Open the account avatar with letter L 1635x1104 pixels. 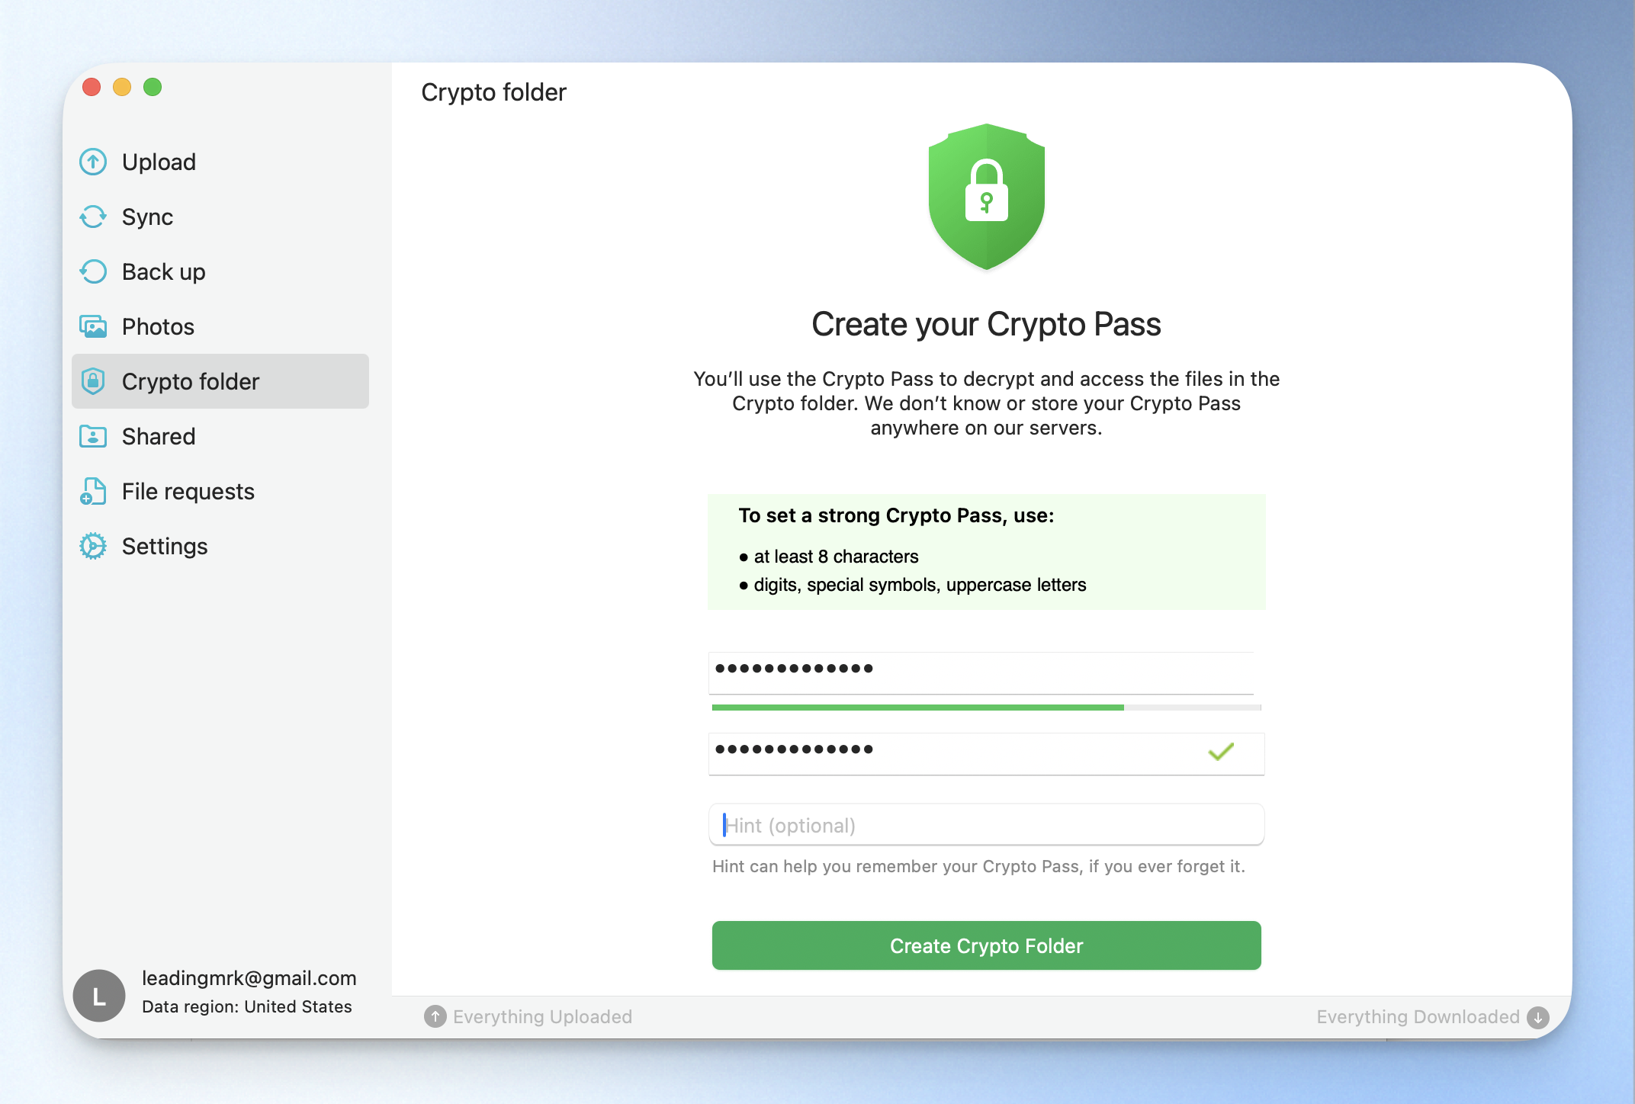coord(99,996)
